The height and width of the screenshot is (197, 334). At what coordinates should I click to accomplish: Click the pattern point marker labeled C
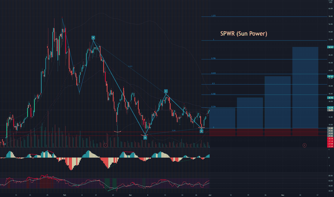click(166, 91)
